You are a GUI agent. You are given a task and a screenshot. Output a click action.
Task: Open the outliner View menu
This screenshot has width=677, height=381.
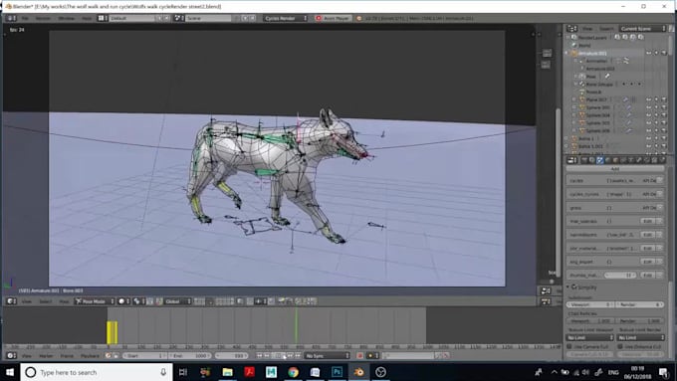587,29
